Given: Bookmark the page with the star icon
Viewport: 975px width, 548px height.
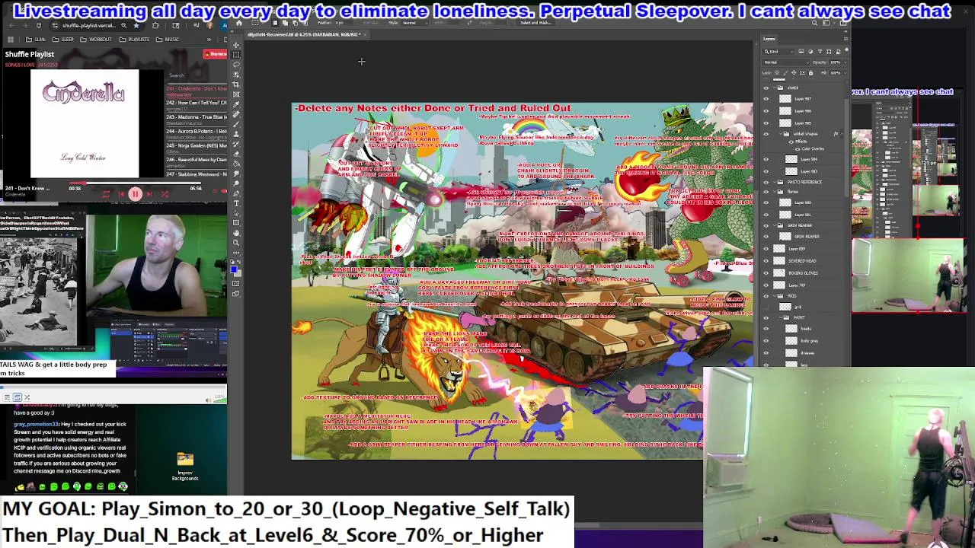Looking at the screenshot, I should coord(136,26).
